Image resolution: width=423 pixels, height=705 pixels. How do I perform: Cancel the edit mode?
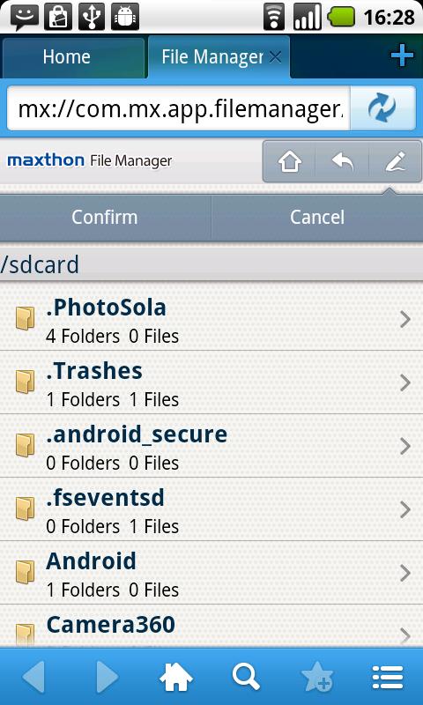click(x=317, y=218)
